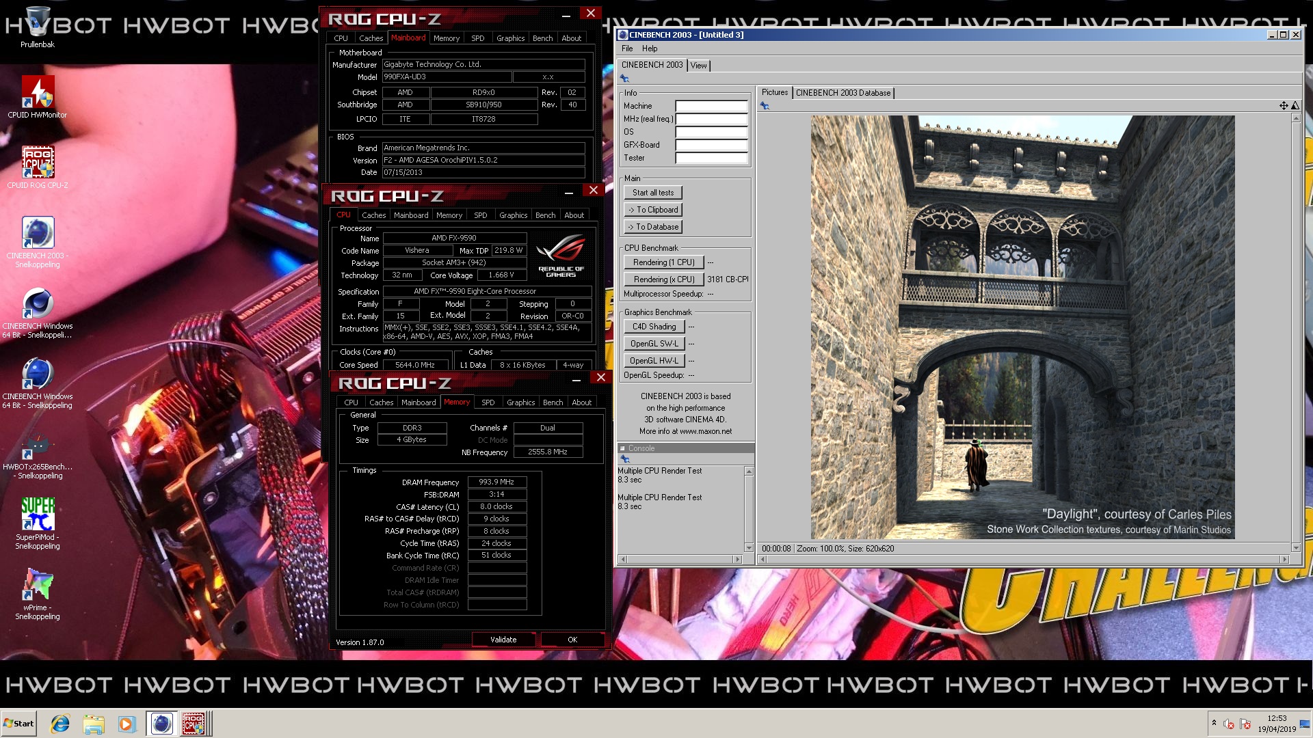
Task: Click the GFX-Board input field
Action: click(711, 145)
